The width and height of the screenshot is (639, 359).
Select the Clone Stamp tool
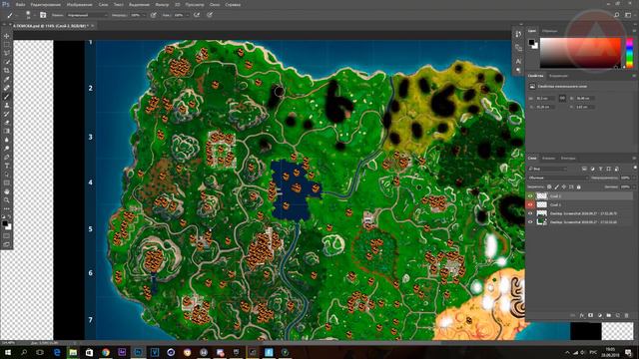click(x=7, y=105)
